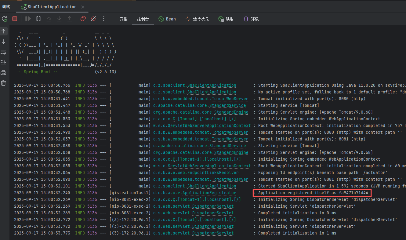The image size is (406, 240).
Task: Click the ':: Spring Boot ::' banner text
Action: 37,72
